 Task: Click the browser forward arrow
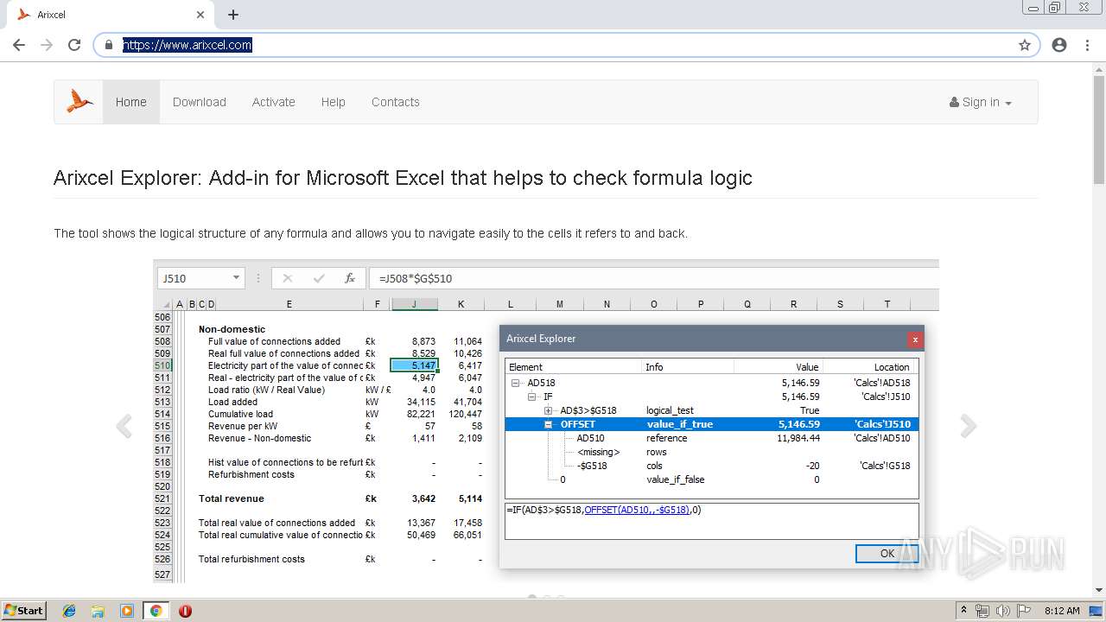point(47,45)
